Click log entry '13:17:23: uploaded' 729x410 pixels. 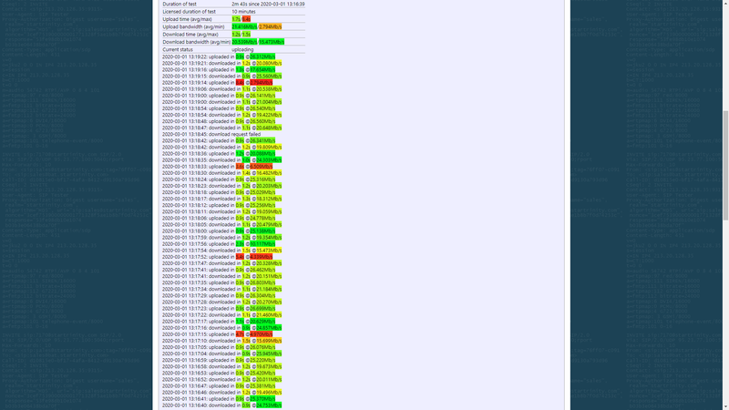[x=219, y=309]
